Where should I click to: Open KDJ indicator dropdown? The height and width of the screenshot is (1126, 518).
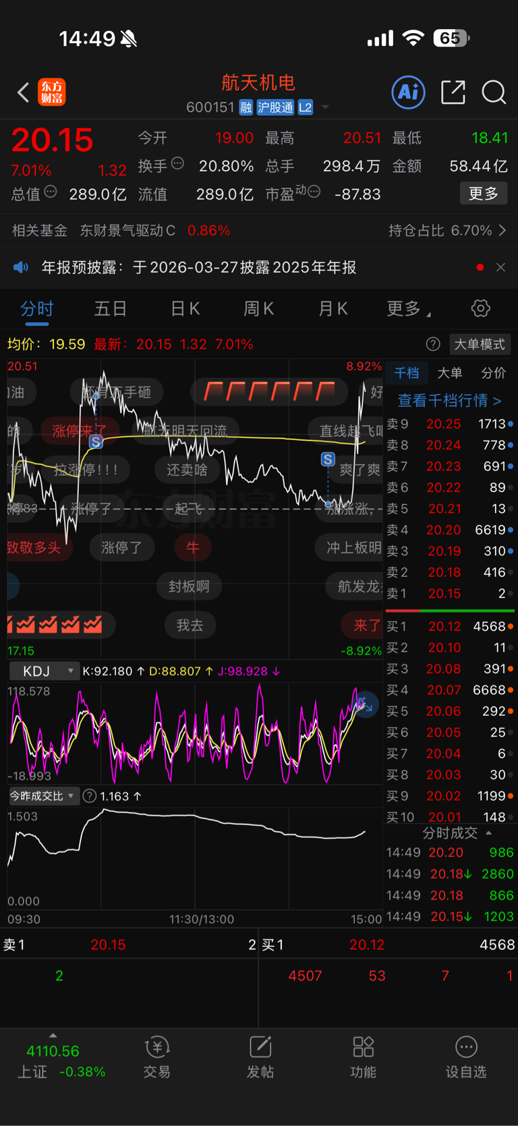coord(44,671)
